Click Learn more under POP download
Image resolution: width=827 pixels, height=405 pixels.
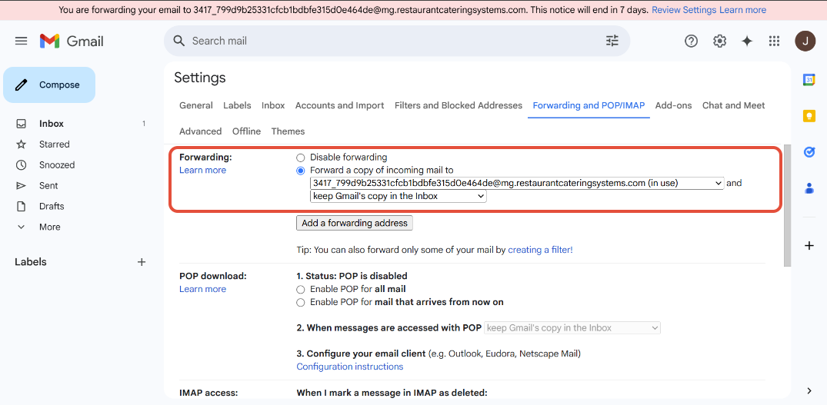tap(202, 289)
